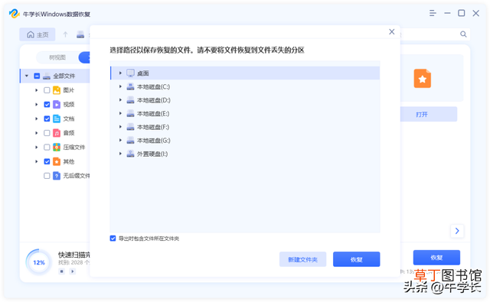The width and height of the screenshot is (490, 302).
Task: Go up one level with up arrow
Action: click(65, 34)
